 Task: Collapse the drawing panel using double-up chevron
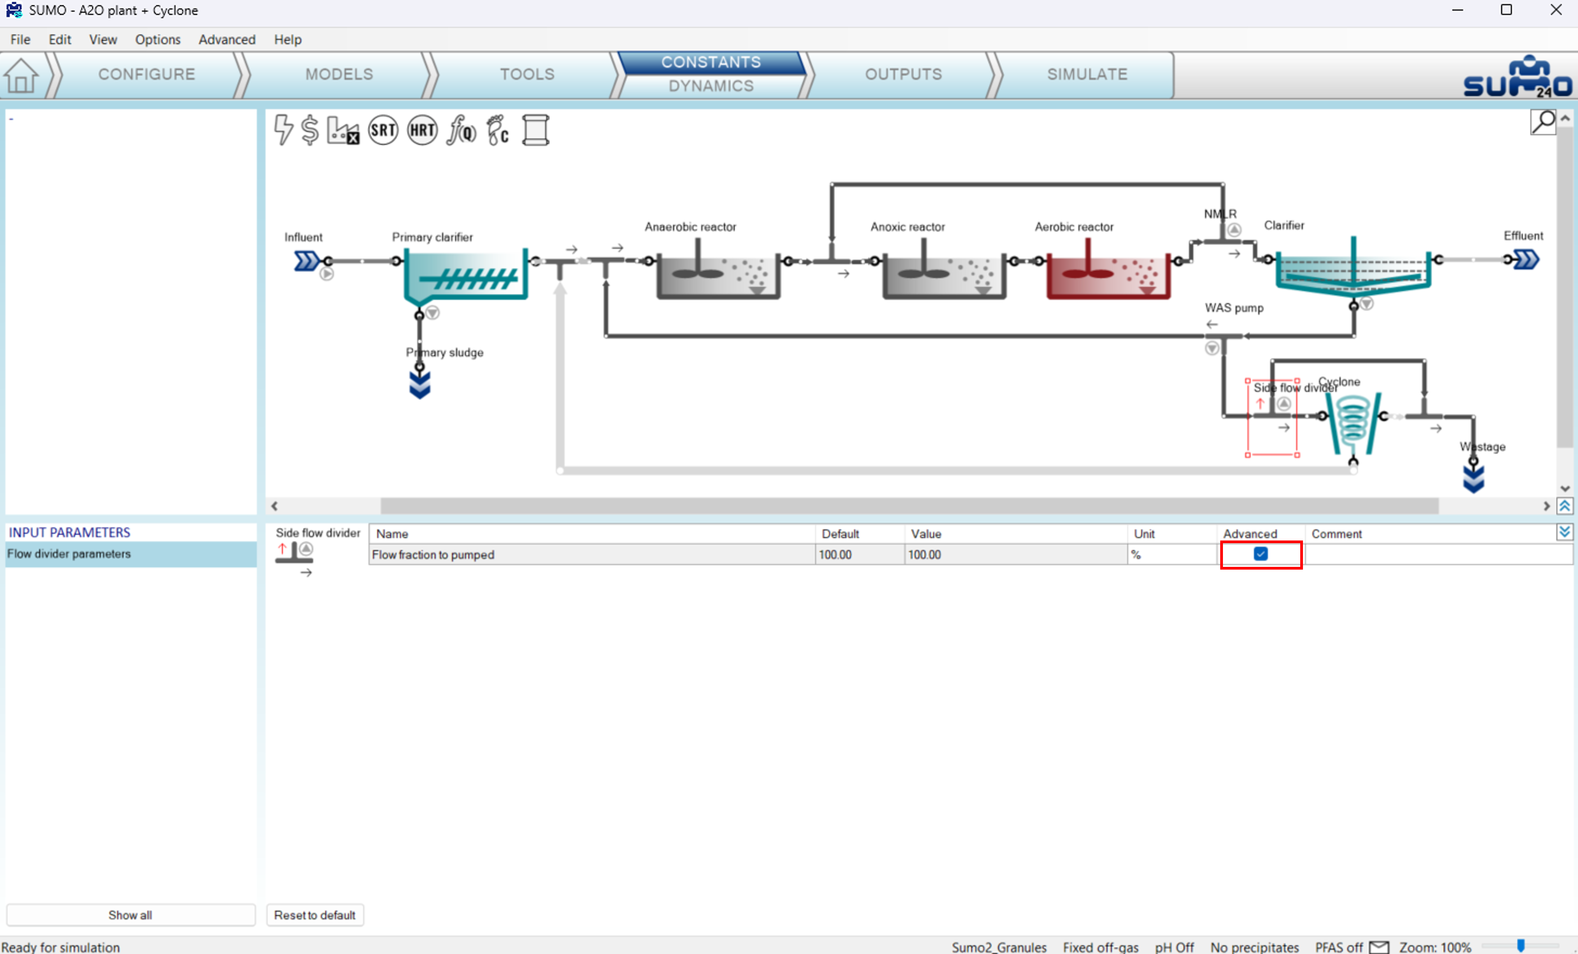1564,506
